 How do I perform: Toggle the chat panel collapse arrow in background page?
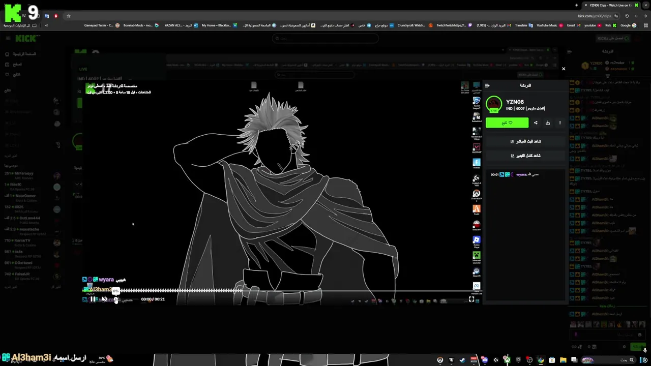coord(569,51)
